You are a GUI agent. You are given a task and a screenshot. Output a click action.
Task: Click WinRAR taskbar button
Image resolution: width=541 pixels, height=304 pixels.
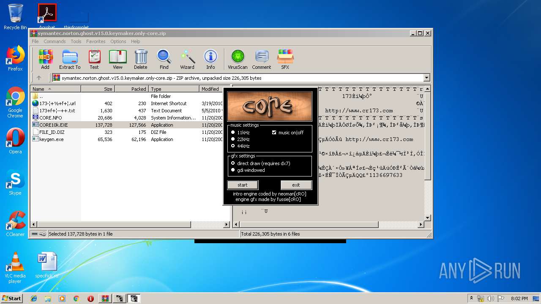pos(105,299)
